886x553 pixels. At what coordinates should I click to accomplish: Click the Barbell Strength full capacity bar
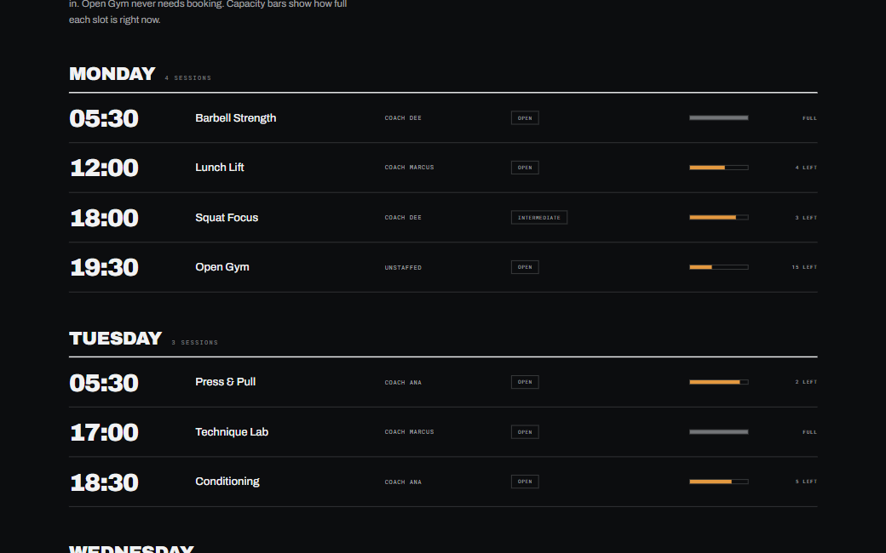point(719,118)
